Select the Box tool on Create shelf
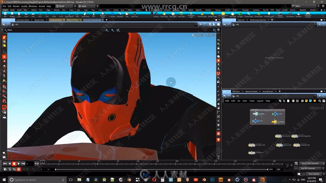 pyautogui.click(x=5, y=14)
